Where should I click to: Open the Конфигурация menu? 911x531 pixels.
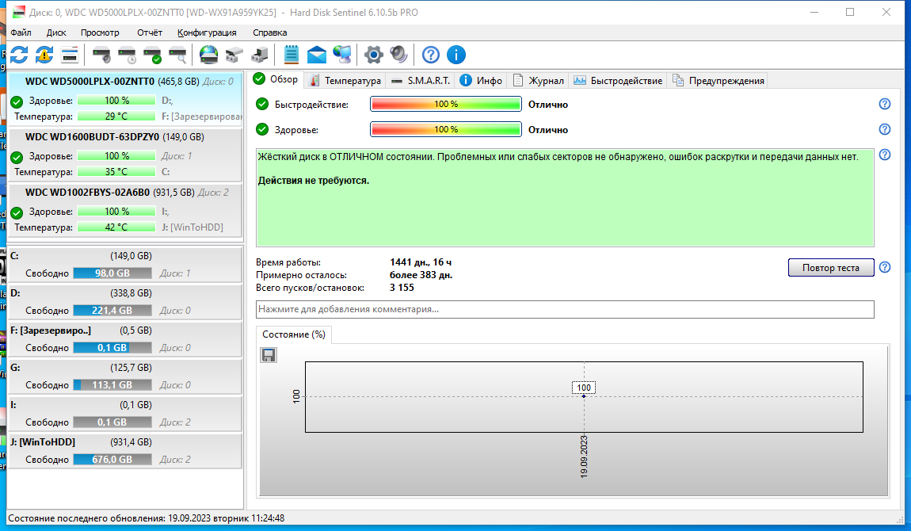tap(207, 32)
